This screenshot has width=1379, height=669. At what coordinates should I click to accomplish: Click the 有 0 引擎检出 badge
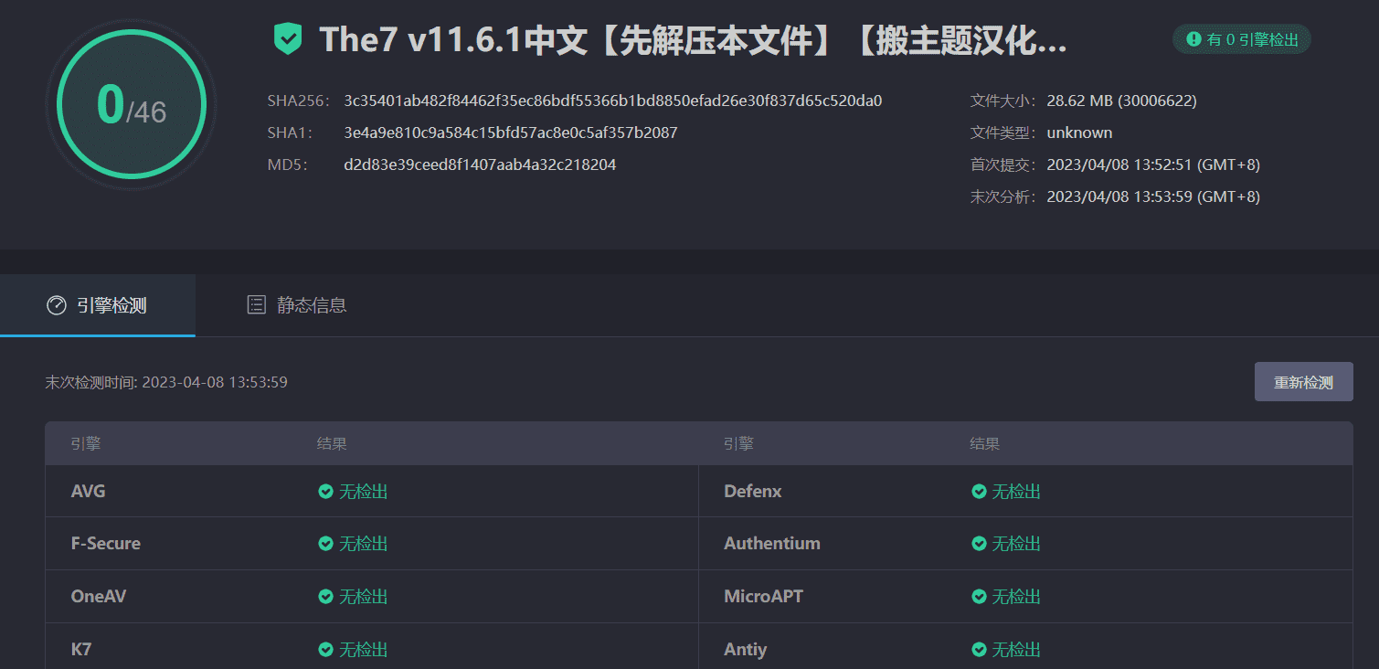point(1242,39)
